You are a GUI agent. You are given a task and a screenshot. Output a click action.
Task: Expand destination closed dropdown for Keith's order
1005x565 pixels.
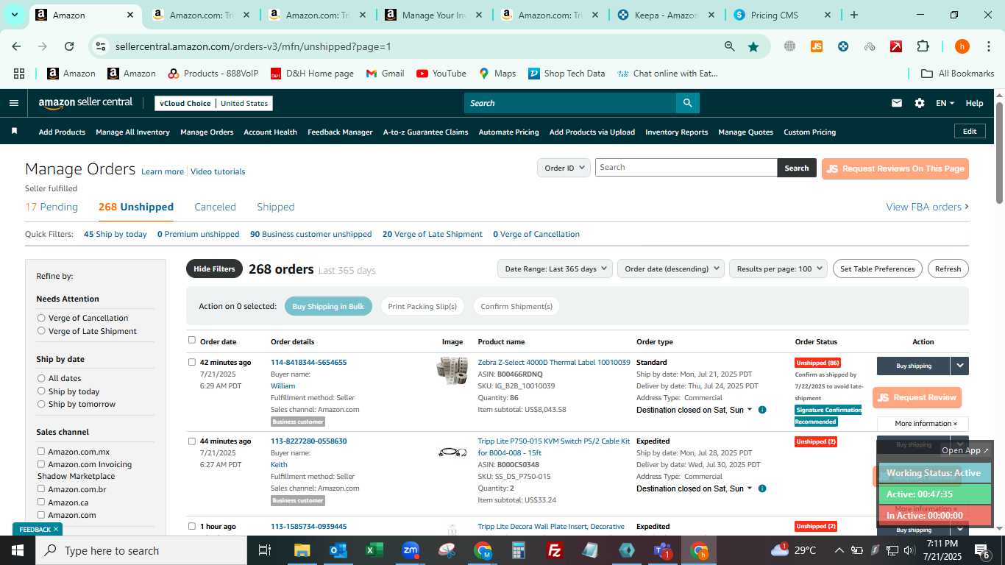click(x=750, y=488)
